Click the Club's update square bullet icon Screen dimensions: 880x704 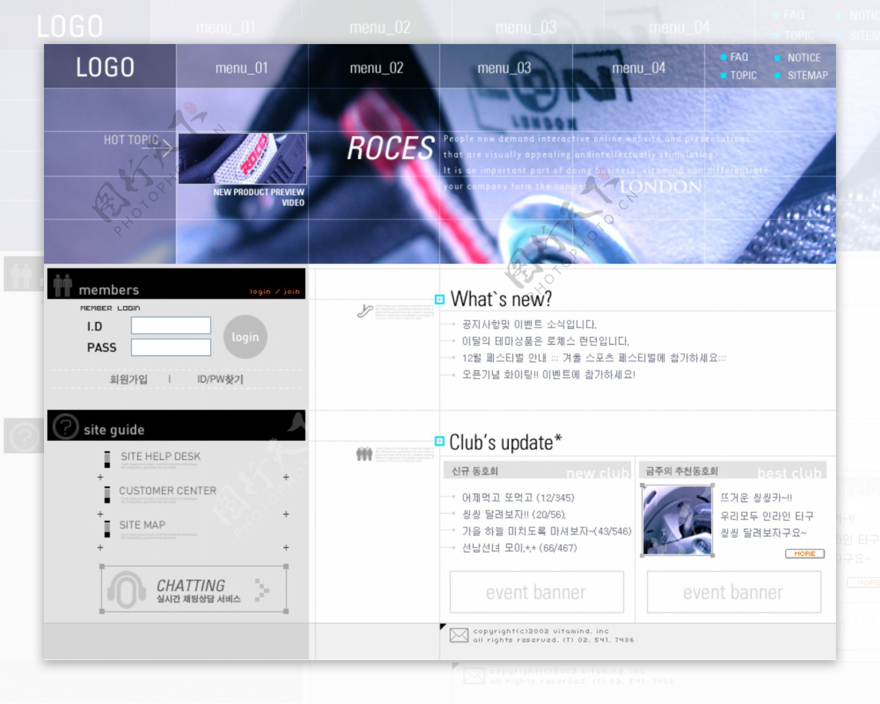click(x=439, y=441)
